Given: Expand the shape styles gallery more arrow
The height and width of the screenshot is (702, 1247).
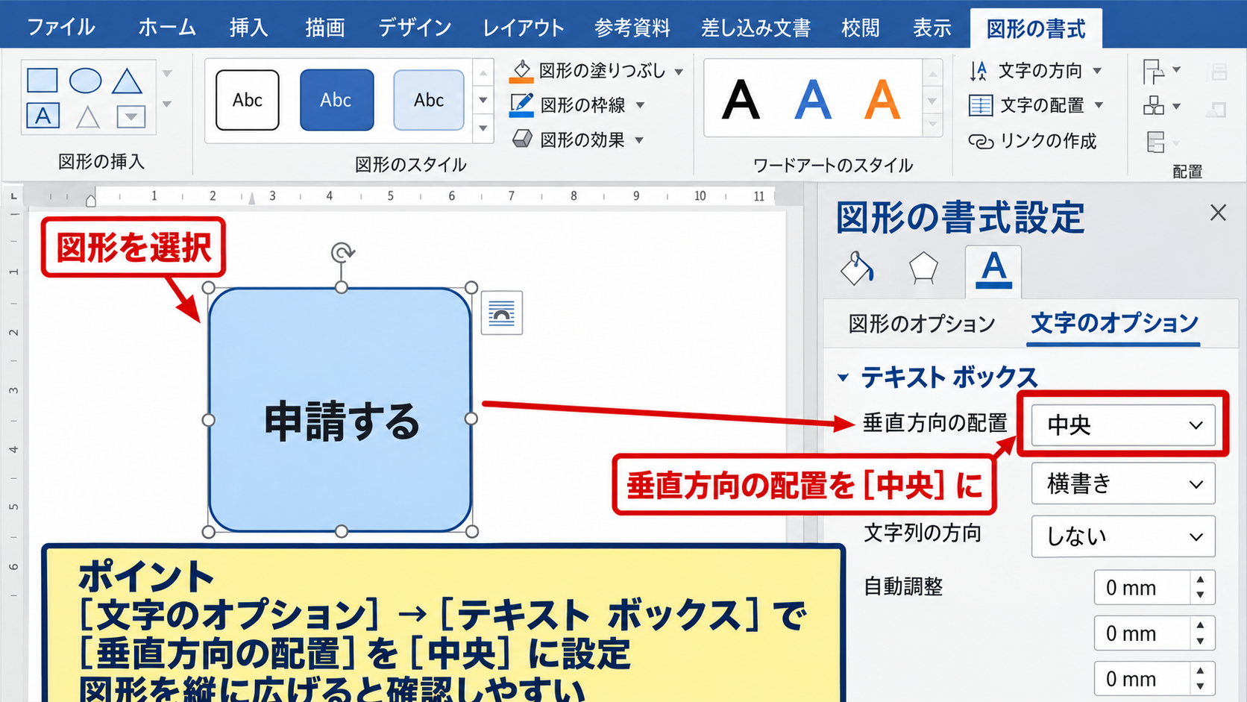Looking at the screenshot, I should pyautogui.click(x=483, y=128).
